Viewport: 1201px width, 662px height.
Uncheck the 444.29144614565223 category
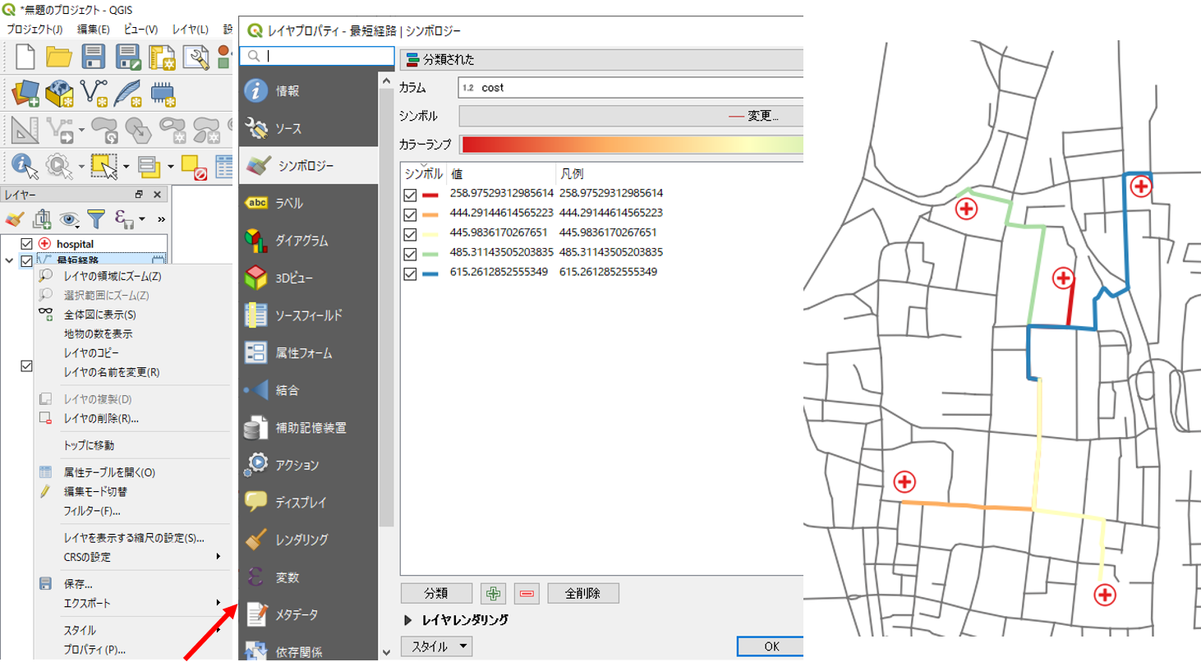[x=411, y=214]
